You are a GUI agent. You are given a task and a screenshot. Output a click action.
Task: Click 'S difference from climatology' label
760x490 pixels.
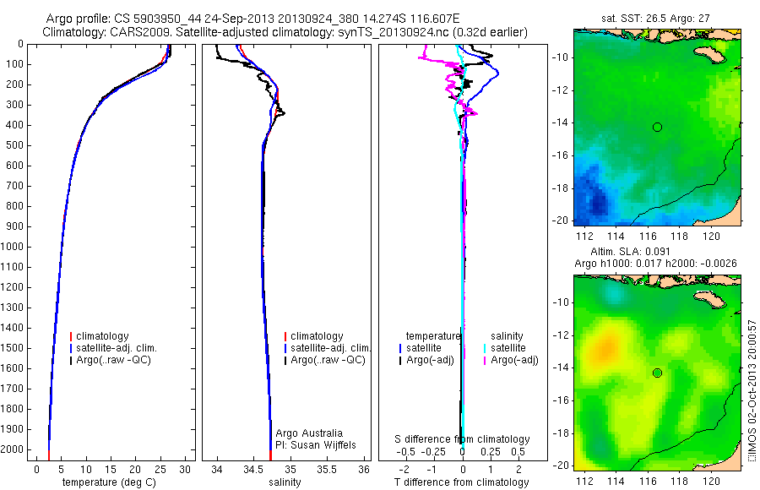(462, 439)
